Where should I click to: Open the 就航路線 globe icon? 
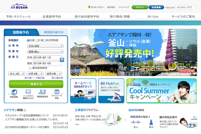point(14,92)
